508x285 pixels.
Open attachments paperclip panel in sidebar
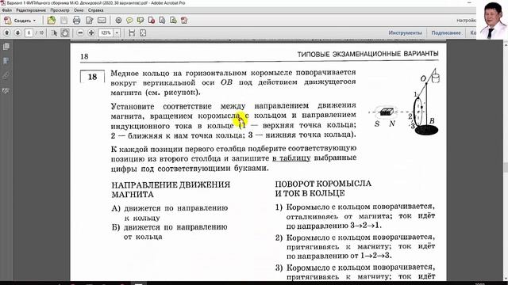tap(6, 76)
